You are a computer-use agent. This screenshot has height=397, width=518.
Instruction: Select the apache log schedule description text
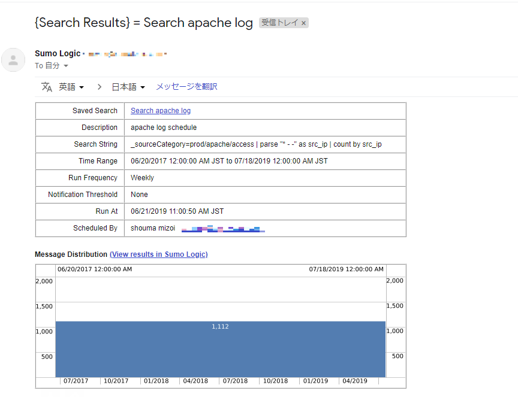pos(164,128)
